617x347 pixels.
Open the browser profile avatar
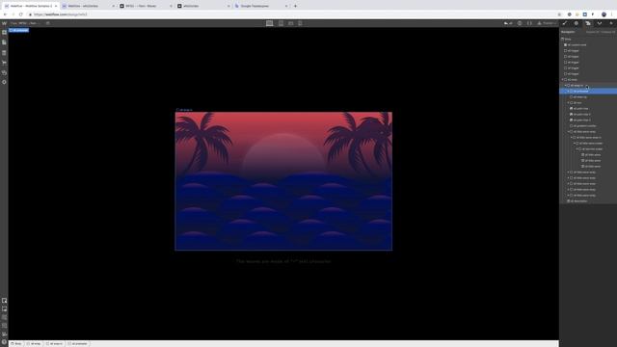pyautogui.click(x=604, y=14)
